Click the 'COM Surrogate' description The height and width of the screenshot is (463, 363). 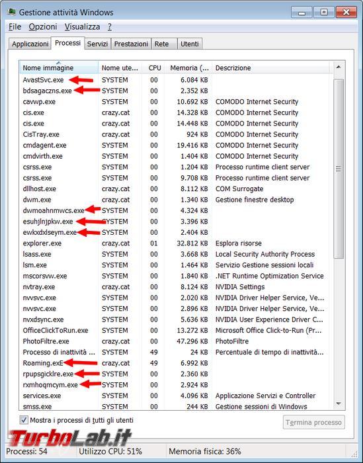tap(239, 189)
